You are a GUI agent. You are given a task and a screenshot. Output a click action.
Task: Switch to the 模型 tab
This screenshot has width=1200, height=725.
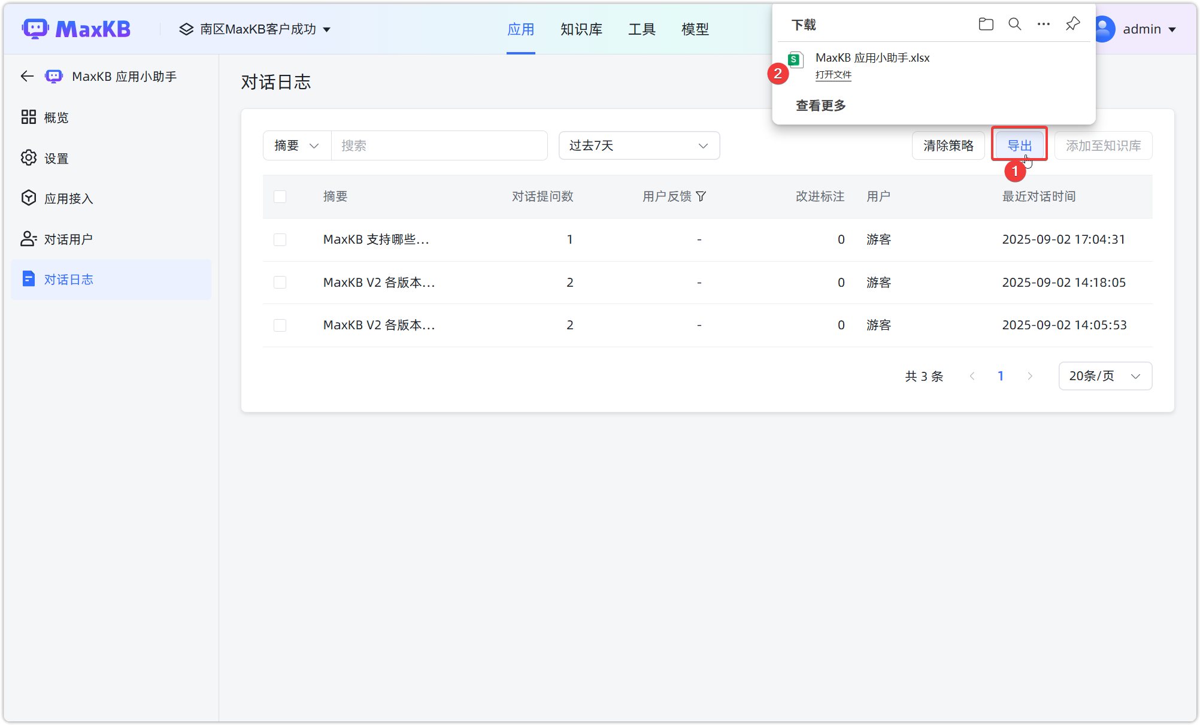[695, 29]
